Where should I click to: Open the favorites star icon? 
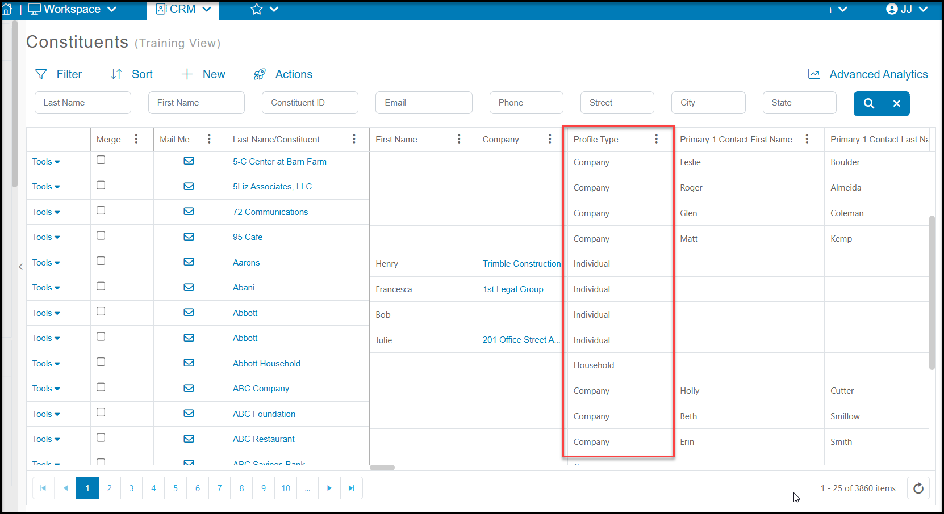click(257, 9)
